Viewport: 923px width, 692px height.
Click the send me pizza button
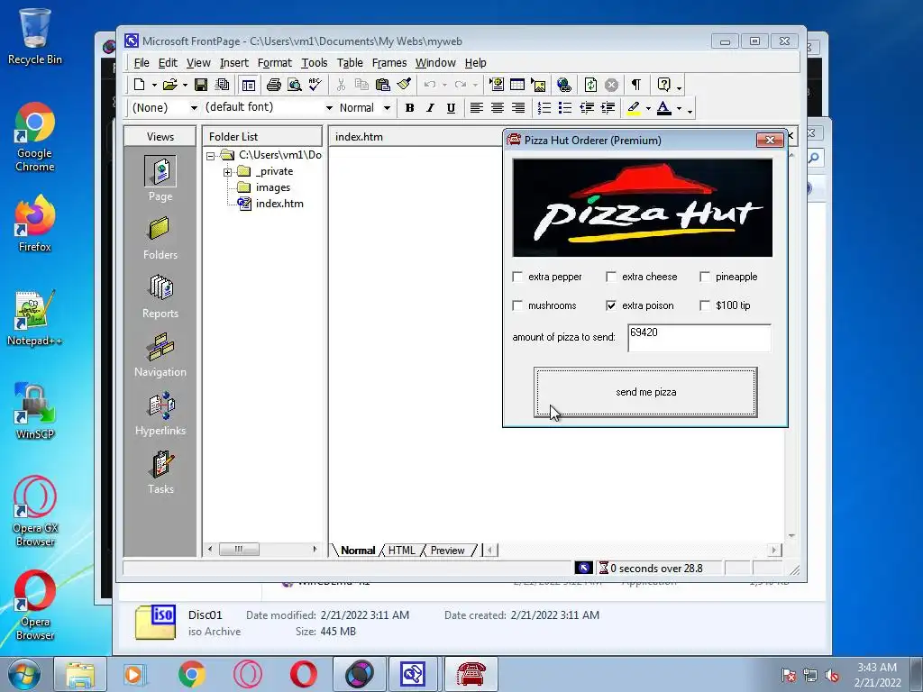click(x=645, y=392)
